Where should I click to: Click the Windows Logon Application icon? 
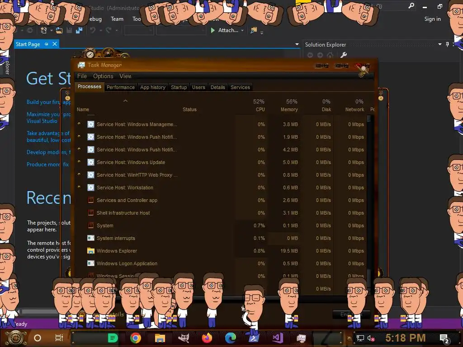pyautogui.click(x=90, y=263)
